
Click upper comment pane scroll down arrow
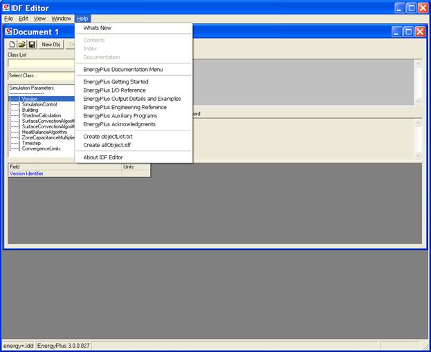418,101
